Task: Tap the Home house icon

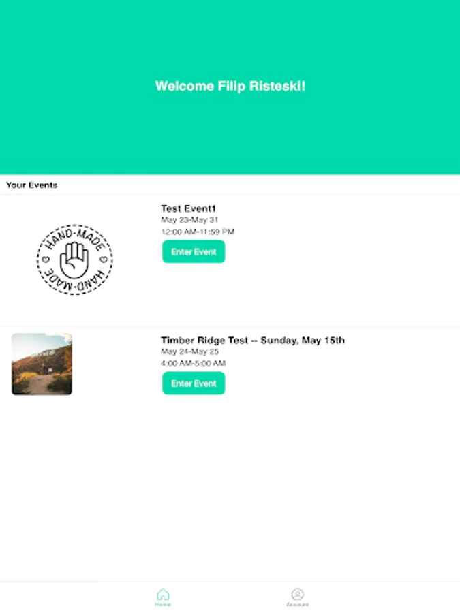Action: (163, 595)
